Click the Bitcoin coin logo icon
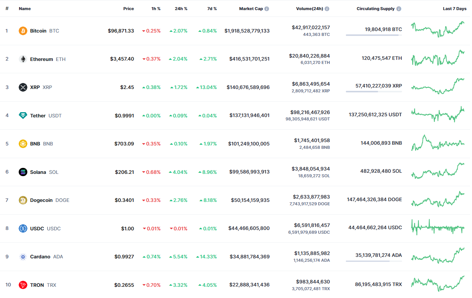472x298 pixels. click(23, 31)
